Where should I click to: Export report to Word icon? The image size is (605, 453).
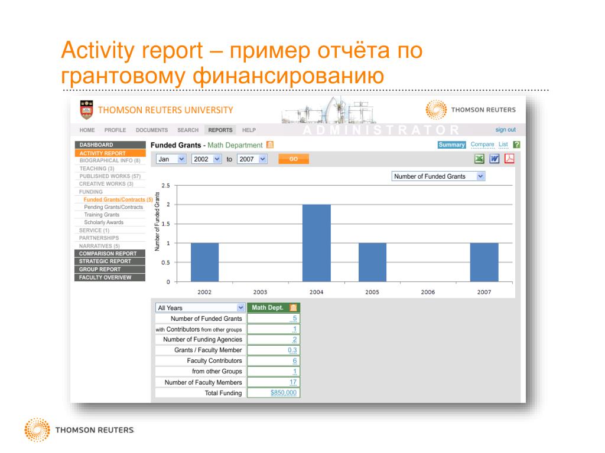[x=495, y=159]
